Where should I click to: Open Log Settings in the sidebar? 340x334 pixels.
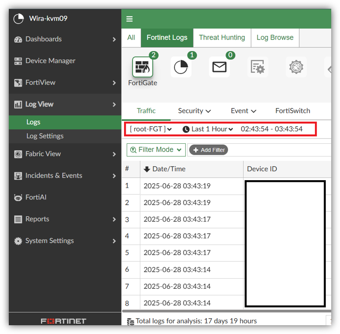(x=65, y=136)
